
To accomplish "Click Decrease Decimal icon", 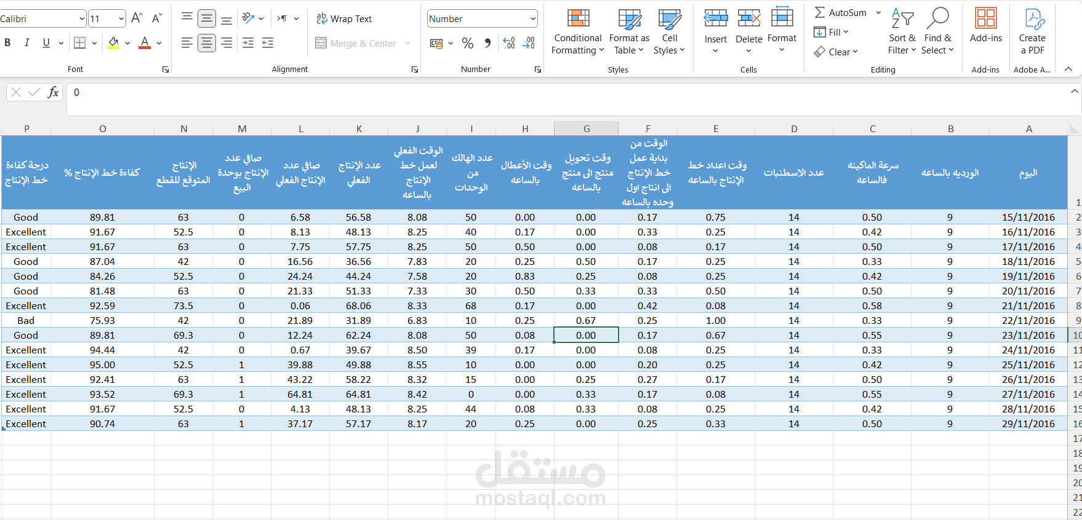I will (529, 43).
